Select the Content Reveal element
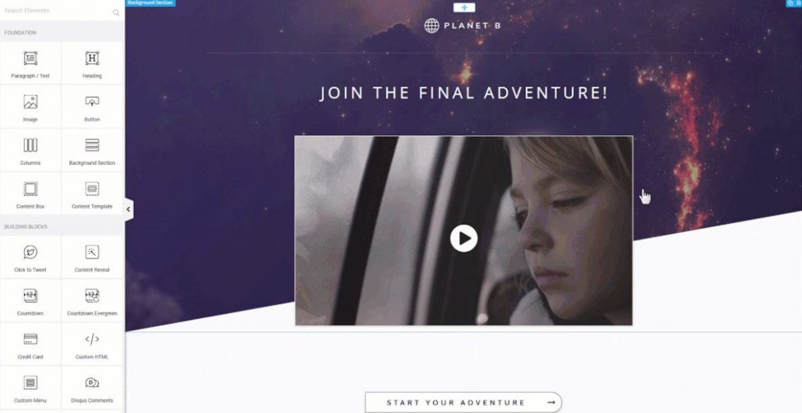 tap(92, 258)
